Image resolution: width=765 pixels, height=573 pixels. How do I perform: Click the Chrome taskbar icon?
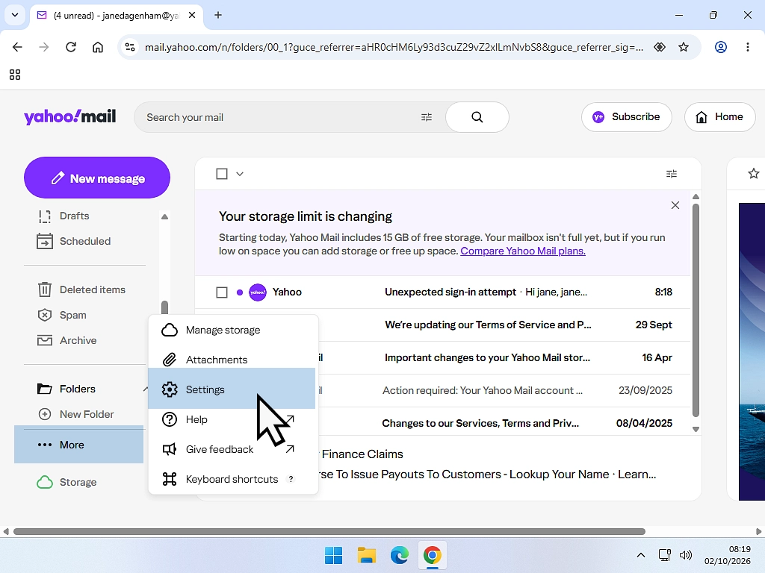433,555
